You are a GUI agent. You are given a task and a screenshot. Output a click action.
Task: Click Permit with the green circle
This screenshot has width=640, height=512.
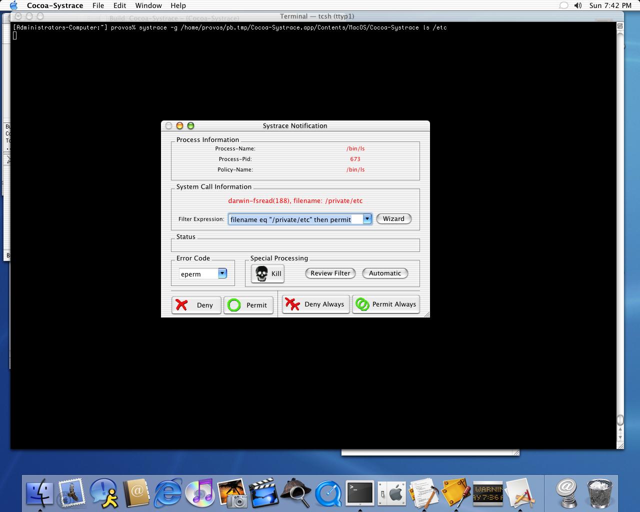pyautogui.click(x=248, y=305)
